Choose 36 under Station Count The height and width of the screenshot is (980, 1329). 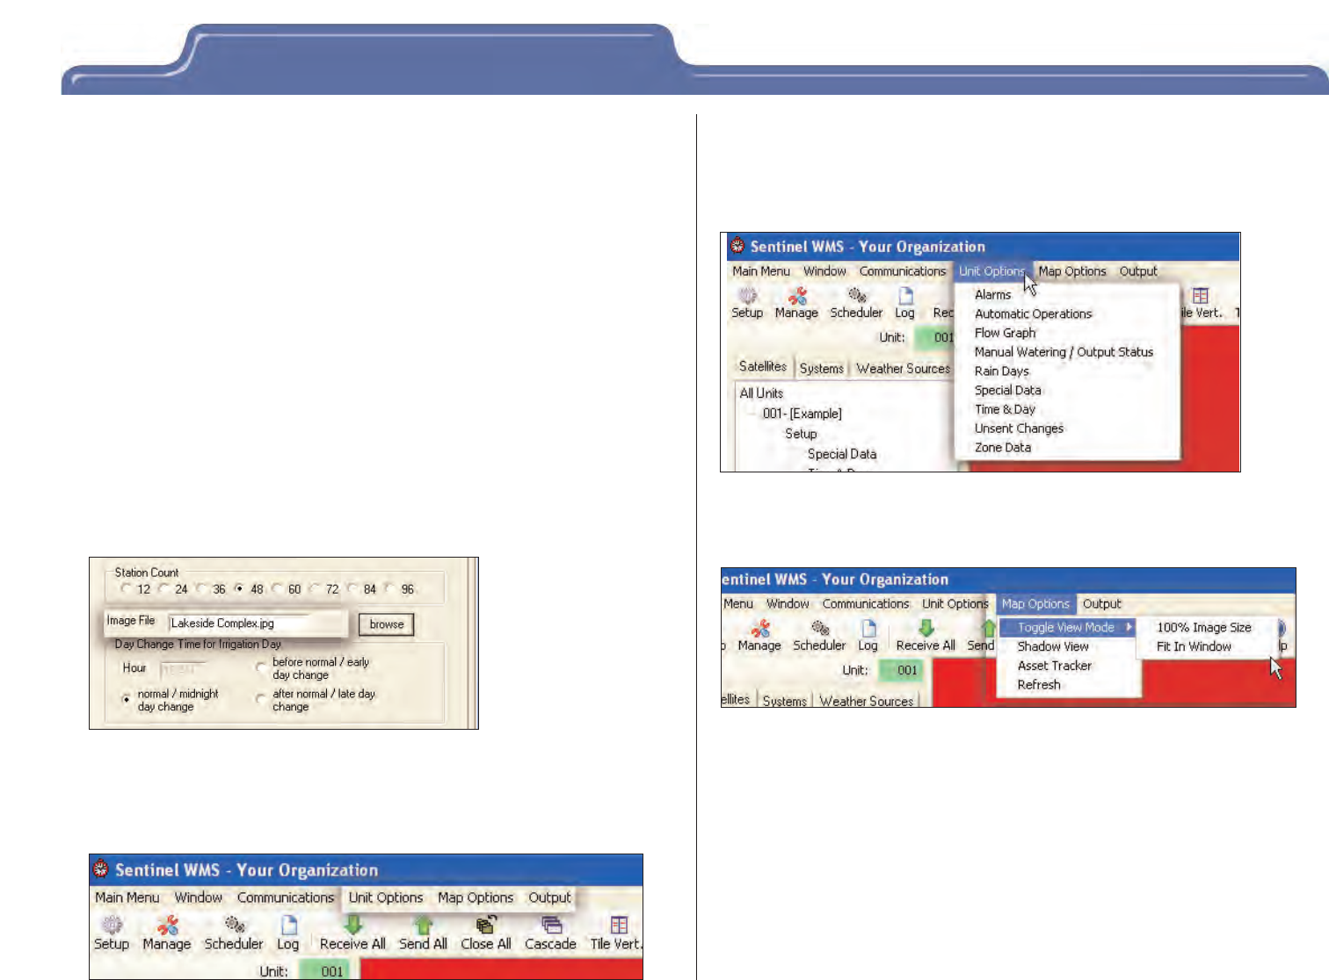[x=201, y=588]
